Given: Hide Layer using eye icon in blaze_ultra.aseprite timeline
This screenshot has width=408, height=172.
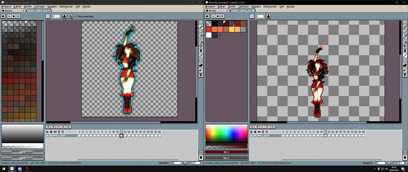Looking at the screenshot, I should tap(48, 136).
